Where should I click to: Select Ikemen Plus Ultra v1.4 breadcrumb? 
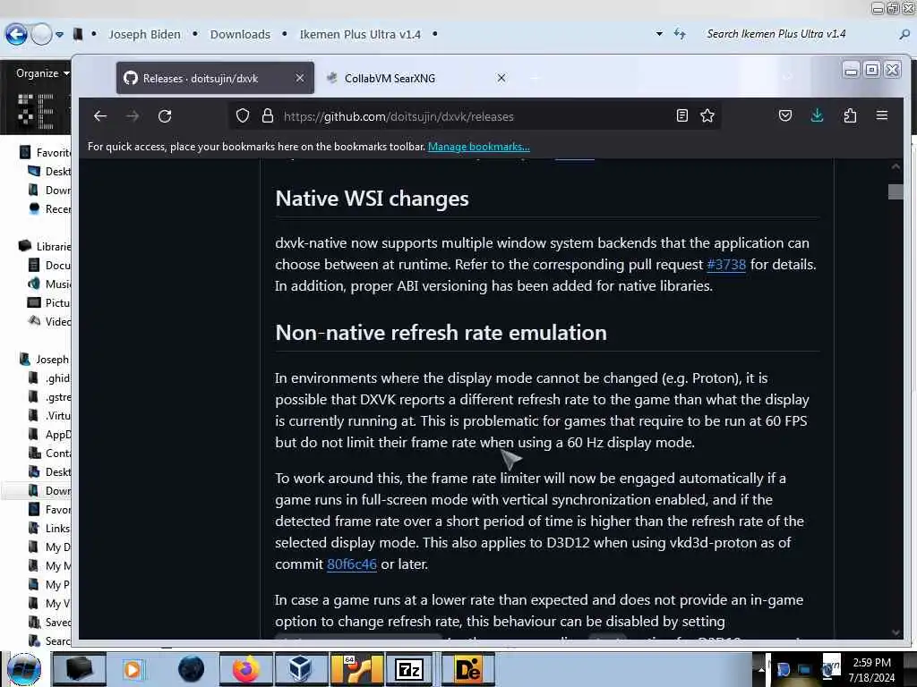tap(360, 35)
